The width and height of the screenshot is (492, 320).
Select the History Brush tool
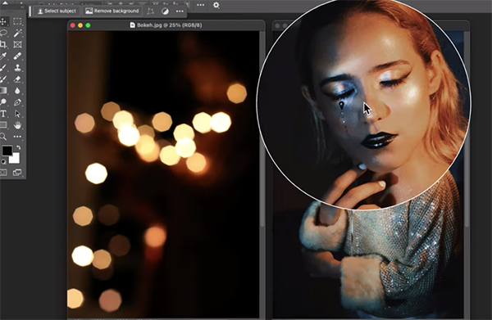click(x=3, y=79)
